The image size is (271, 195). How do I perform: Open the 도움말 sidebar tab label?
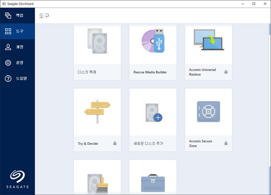click(22, 79)
